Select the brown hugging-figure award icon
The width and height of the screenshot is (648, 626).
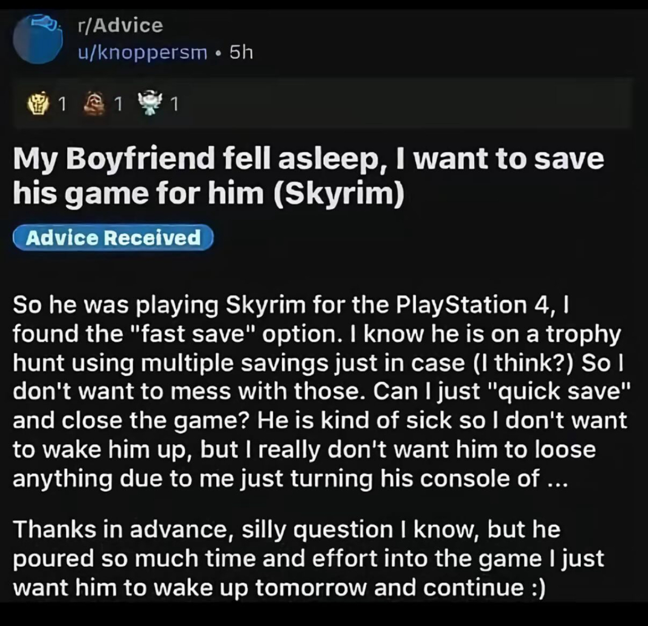click(95, 104)
